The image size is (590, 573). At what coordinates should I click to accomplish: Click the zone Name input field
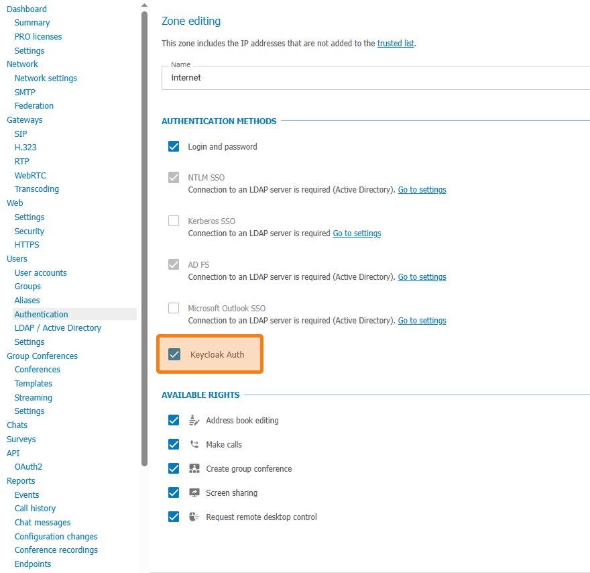(x=375, y=78)
